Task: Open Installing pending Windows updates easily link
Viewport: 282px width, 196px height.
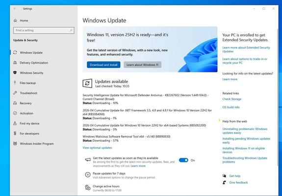Action: pos(246,140)
